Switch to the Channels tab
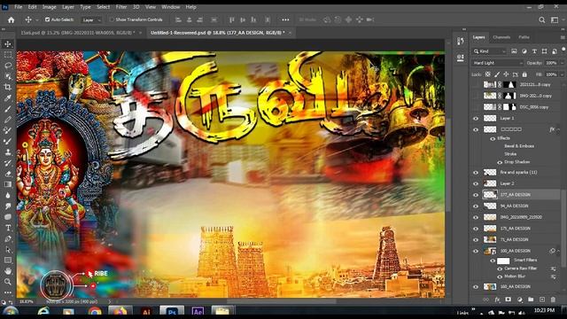The width and height of the screenshot is (567, 319). pyautogui.click(x=501, y=37)
